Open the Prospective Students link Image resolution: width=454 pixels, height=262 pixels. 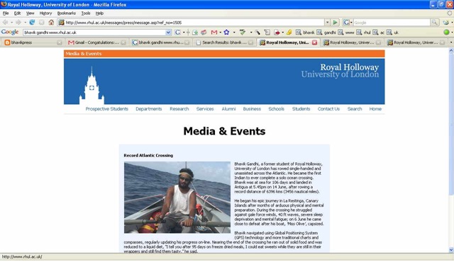click(107, 109)
